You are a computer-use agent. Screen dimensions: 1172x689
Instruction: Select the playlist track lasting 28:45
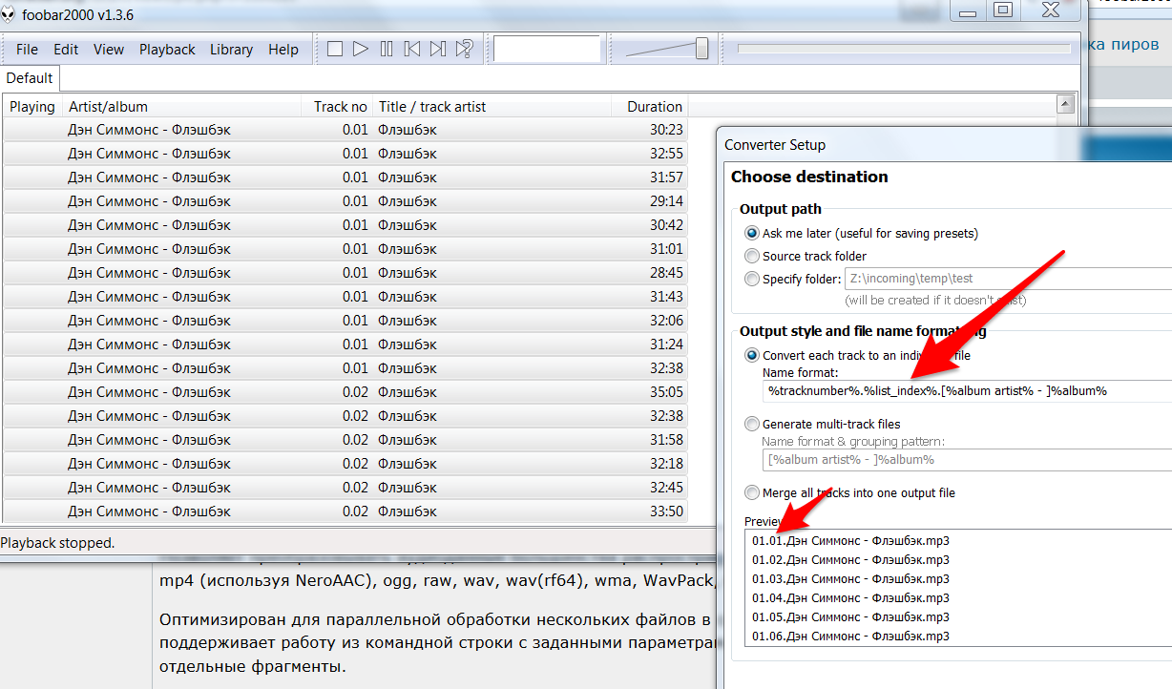[345, 273]
